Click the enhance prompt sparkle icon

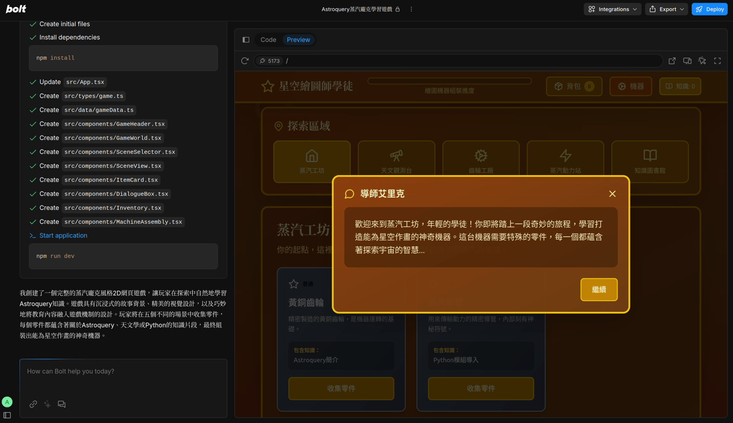[47, 404]
